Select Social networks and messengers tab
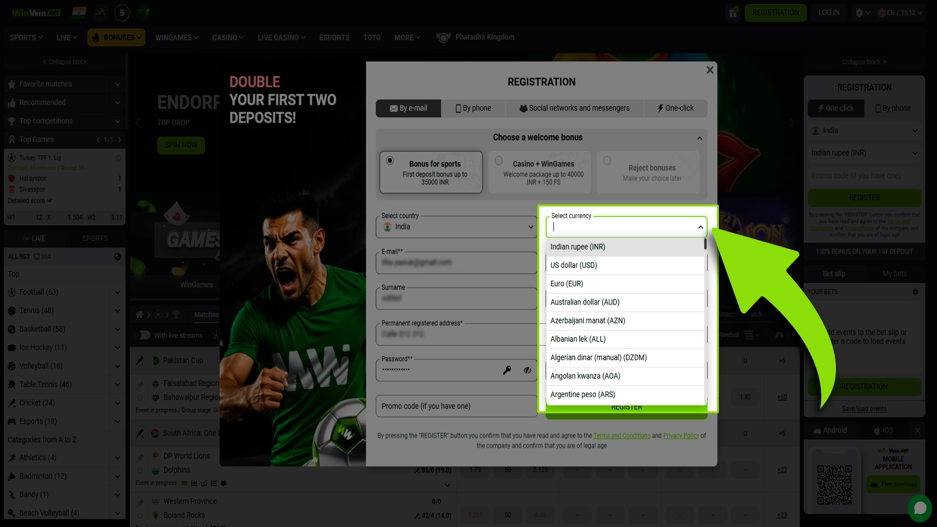The height and width of the screenshot is (527, 937). [574, 108]
